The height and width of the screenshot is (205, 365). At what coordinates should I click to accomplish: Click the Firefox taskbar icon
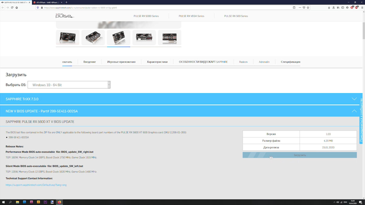point(59,202)
